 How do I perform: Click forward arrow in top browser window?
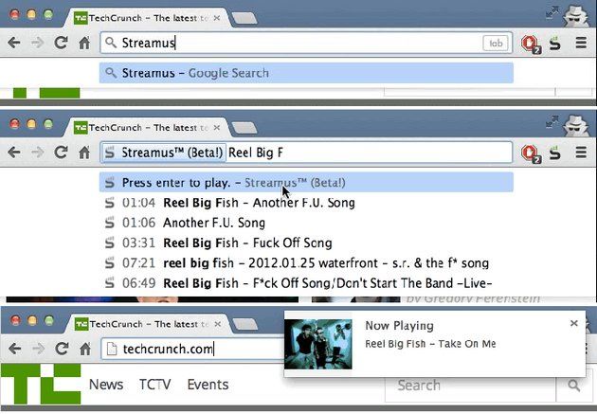click(37, 43)
